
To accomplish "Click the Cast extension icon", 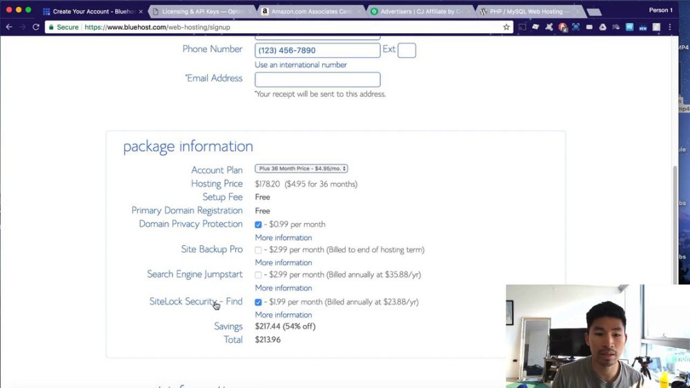I will [x=522, y=28].
